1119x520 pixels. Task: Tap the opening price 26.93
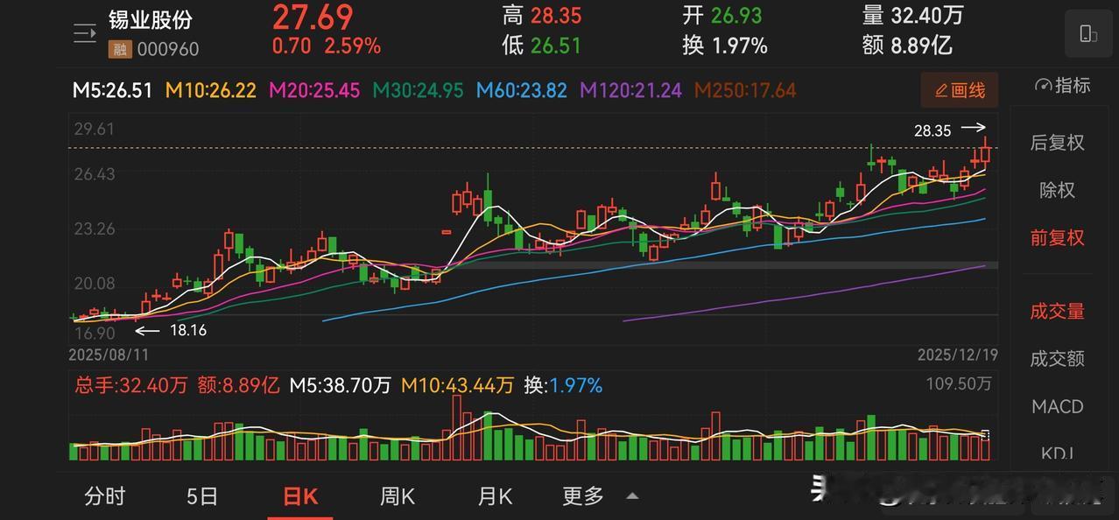click(x=735, y=15)
